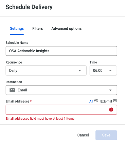Focus the Email addresses input field

point(61,110)
